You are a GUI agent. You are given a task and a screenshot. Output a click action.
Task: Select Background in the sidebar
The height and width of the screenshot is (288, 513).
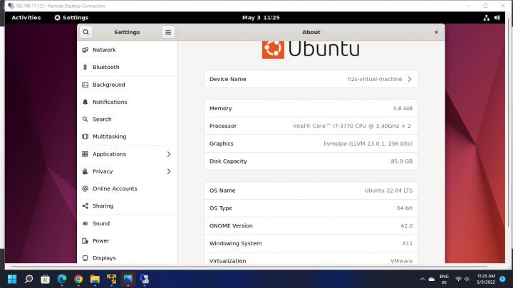tap(128, 85)
